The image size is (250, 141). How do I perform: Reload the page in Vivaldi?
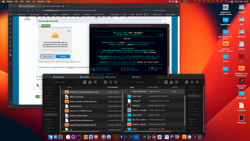pos(28,10)
